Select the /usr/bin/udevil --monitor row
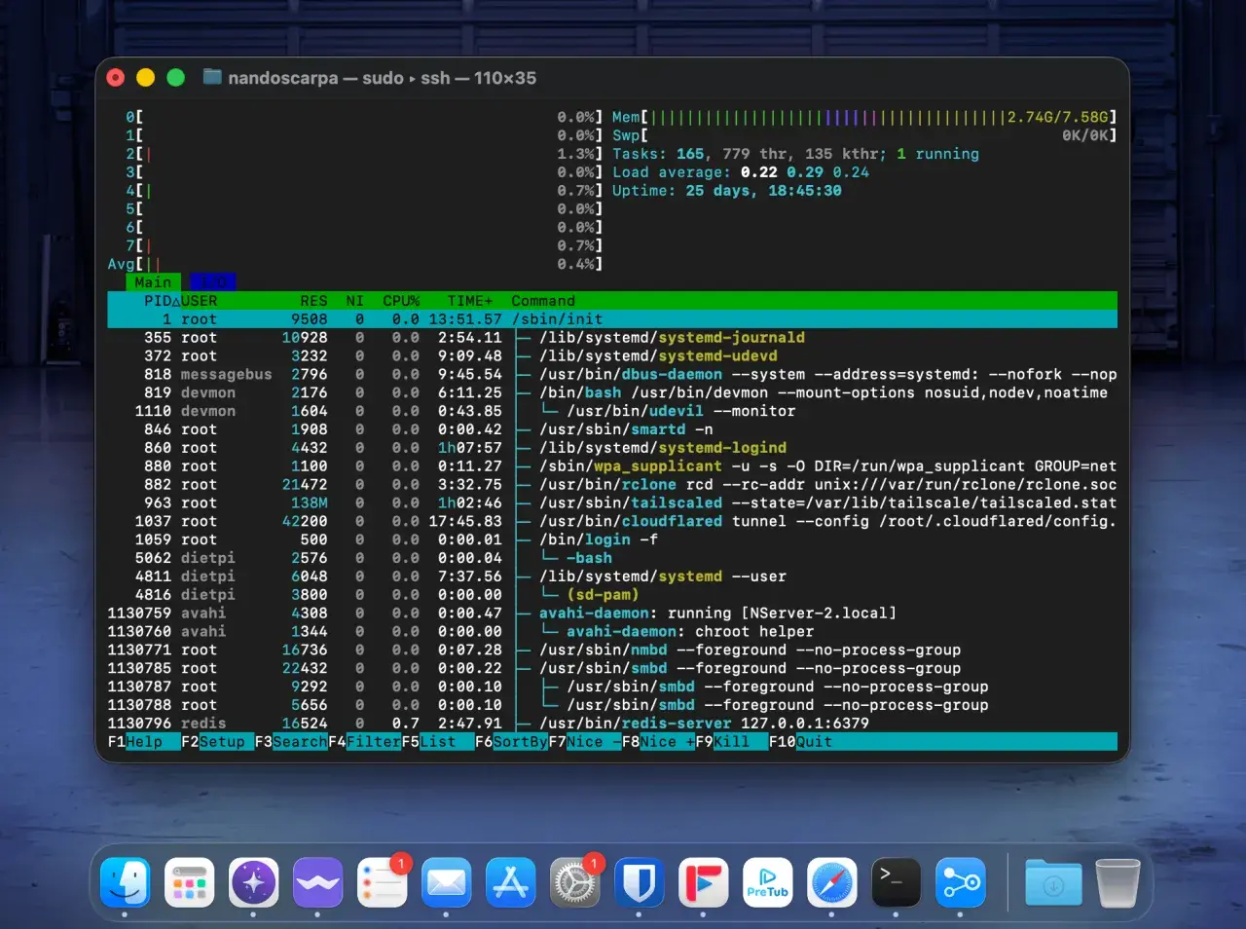The width and height of the screenshot is (1246, 929). point(612,411)
